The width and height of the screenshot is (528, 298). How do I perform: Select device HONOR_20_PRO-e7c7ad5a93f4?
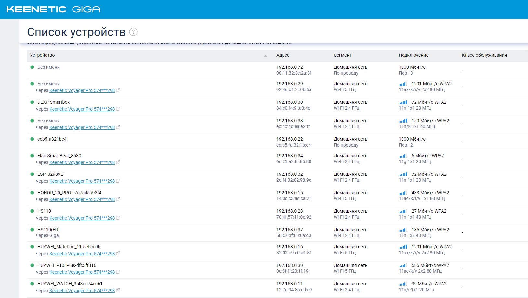(x=69, y=193)
